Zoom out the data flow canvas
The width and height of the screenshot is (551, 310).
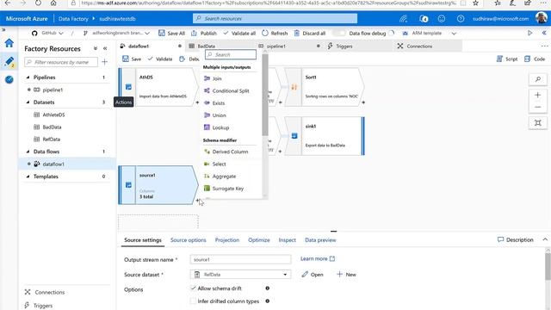pos(537,107)
